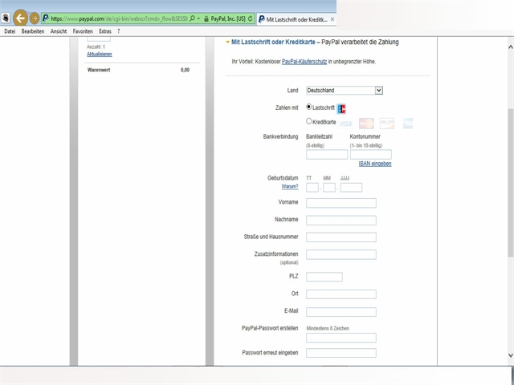
Task: Click the Discover card logo
Action: tap(387, 124)
